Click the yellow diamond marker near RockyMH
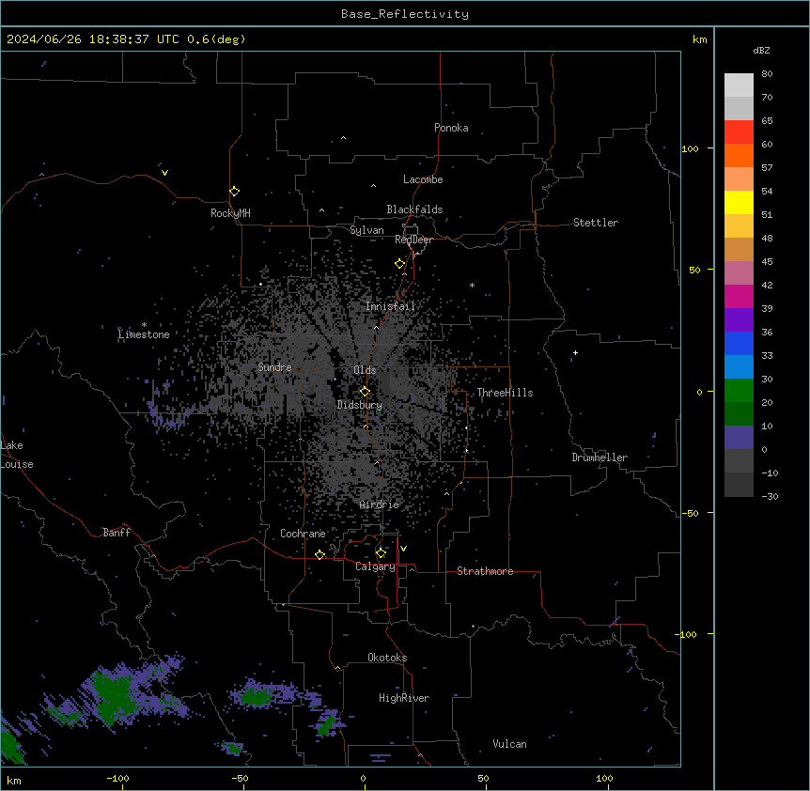The height and width of the screenshot is (791, 810). point(235,192)
